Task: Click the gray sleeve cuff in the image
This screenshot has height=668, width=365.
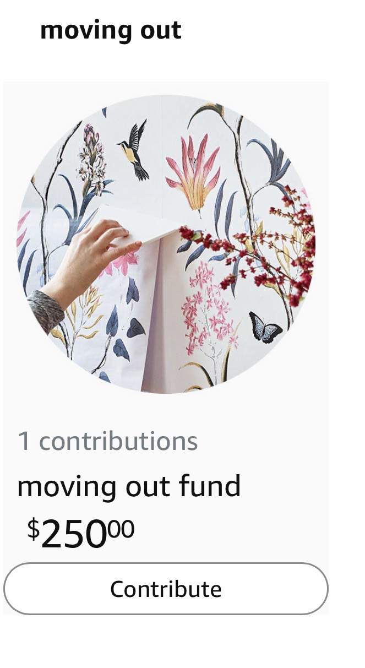Action: 45,311
